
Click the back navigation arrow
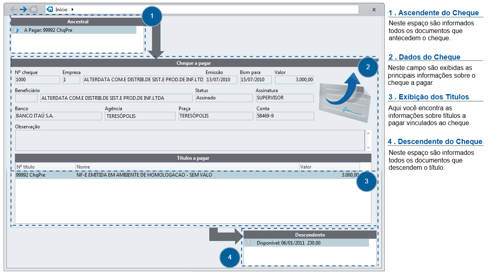[14, 9]
